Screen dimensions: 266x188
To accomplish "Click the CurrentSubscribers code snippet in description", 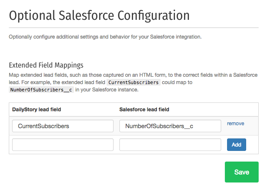I will [x=133, y=82].
